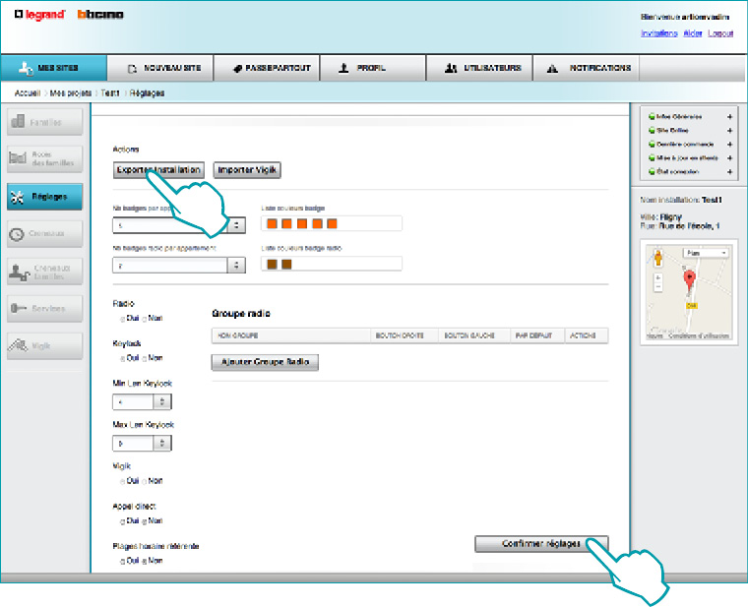Image resolution: width=748 pixels, height=607 pixels.
Task: Expand the Infos Générales panel item
Action: (x=729, y=117)
